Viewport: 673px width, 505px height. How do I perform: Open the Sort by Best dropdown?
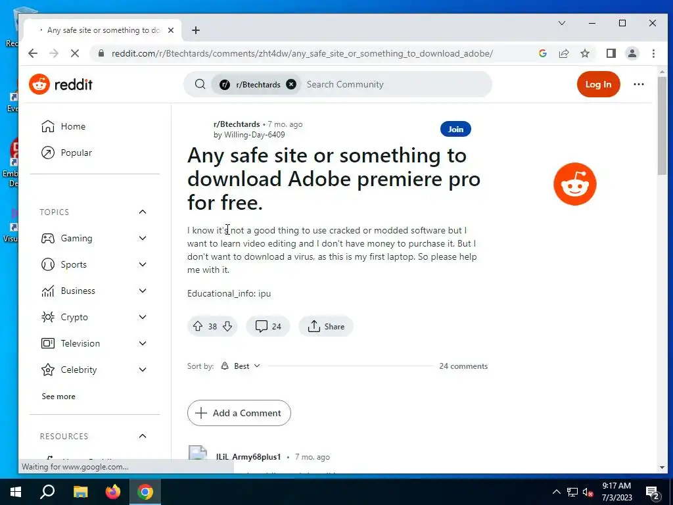point(241,366)
